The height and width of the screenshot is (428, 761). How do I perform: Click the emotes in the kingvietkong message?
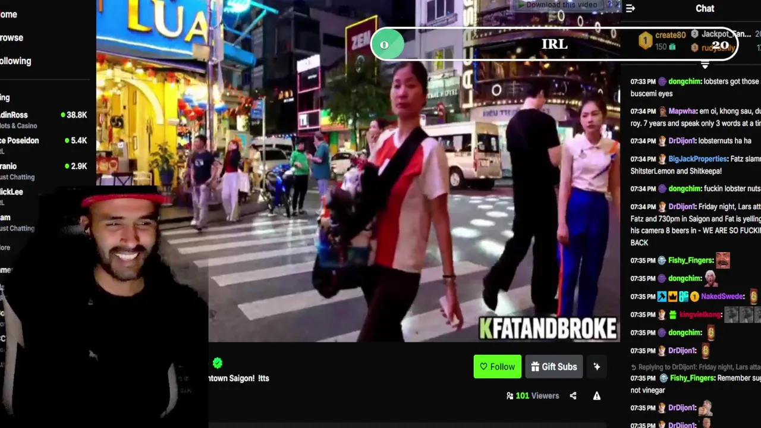pos(742,314)
